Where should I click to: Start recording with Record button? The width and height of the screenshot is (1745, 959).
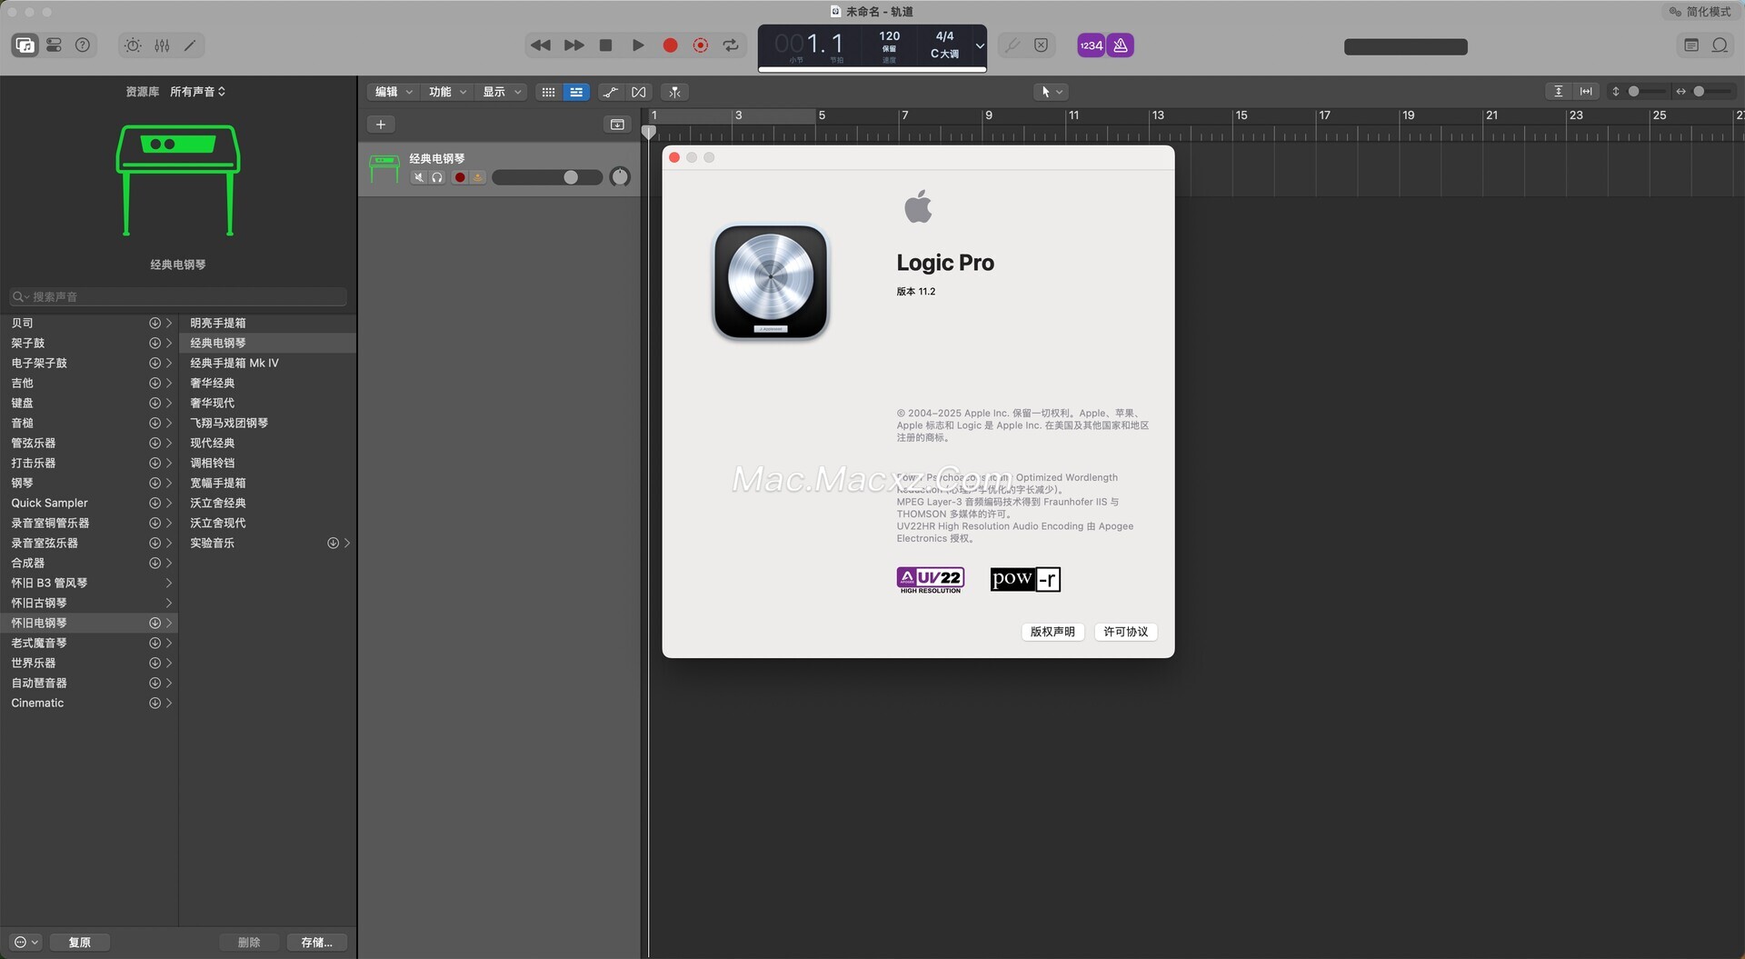[x=670, y=45]
